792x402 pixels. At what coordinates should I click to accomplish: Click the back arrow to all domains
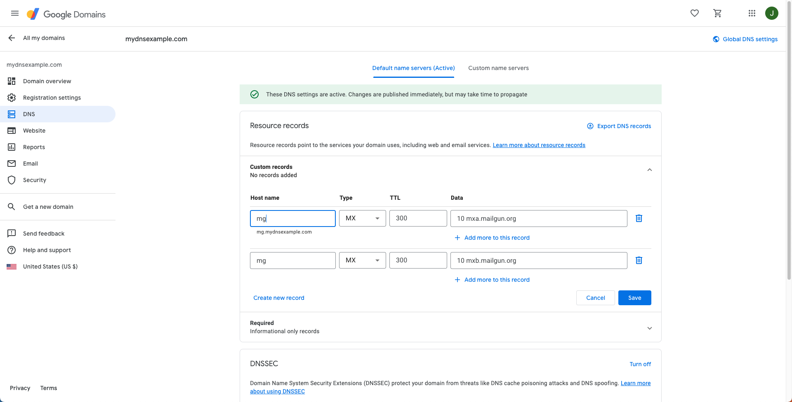12,38
